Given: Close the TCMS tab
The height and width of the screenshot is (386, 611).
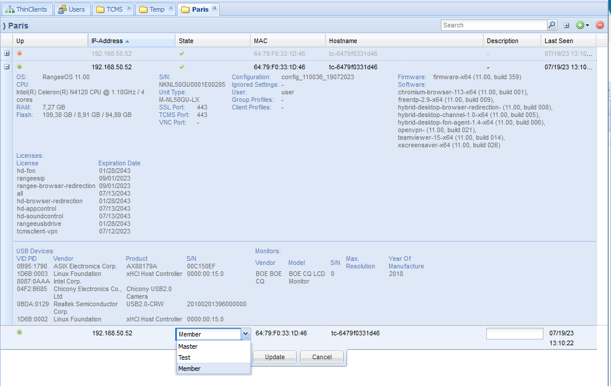Looking at the screenshot, I should [128, 8].
